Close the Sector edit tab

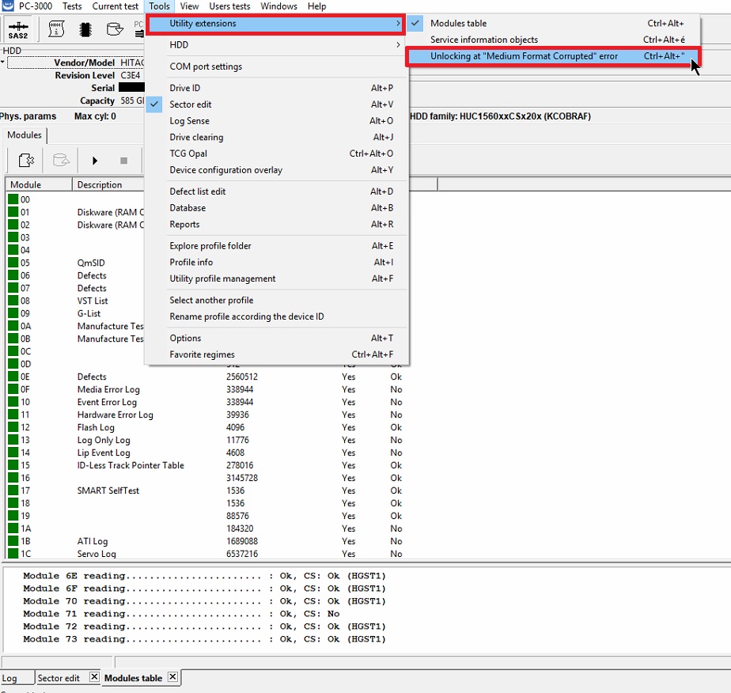tap(94, 676)
